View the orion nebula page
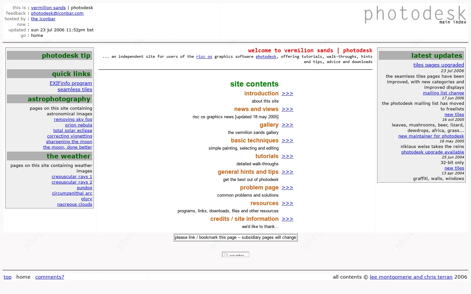Screen dimensions: 471x294 tap(78, 125)
